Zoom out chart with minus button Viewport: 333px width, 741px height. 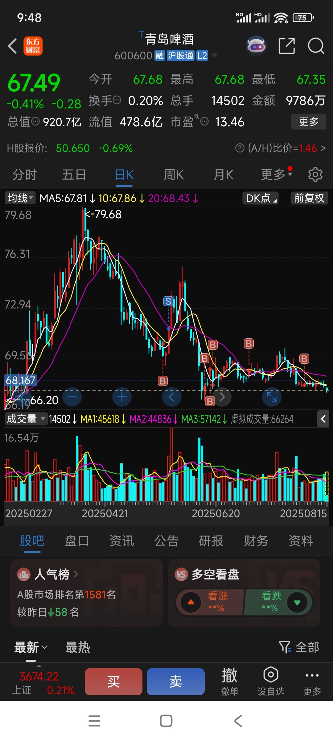[72, 397]
